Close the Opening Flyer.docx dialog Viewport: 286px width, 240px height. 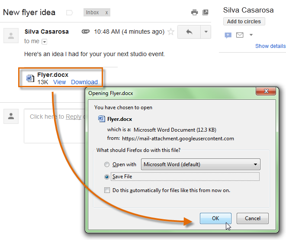(x=266, y=91)
